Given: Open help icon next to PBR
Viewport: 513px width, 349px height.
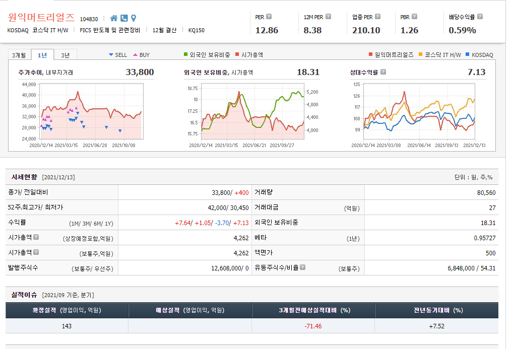Looking at the screenshot, I should (x=414, y=16).
